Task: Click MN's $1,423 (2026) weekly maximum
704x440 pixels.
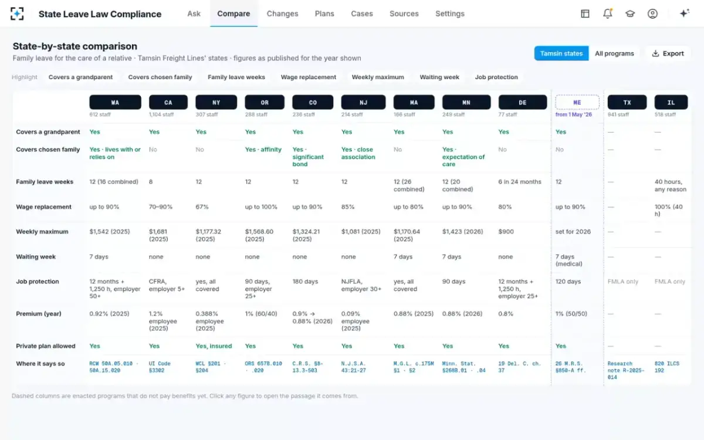Action: click(463, 232)
